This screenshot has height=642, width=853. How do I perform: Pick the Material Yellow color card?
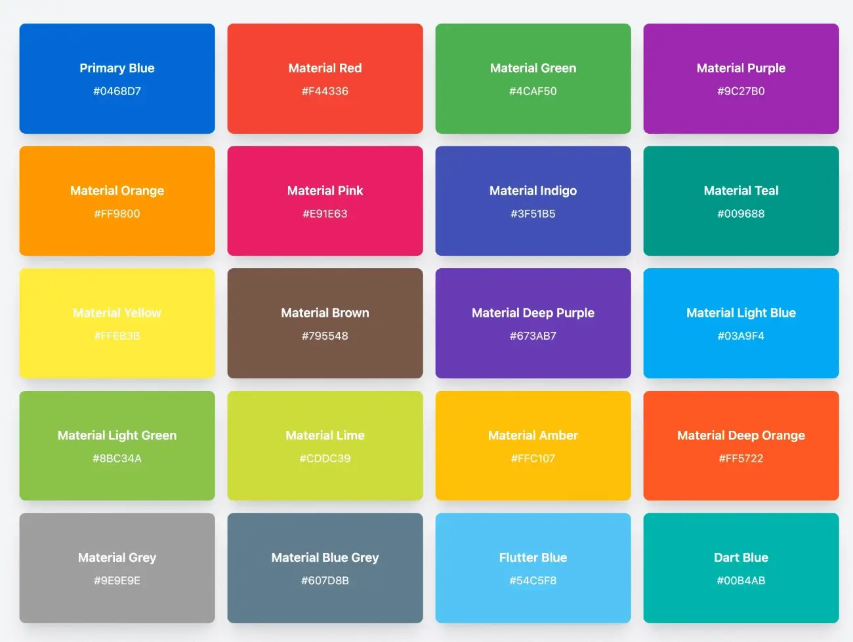click(117, 323)
